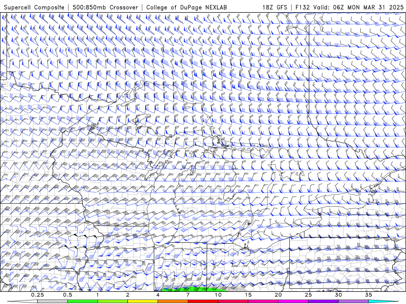Click legend value 7

coord(188,295)
